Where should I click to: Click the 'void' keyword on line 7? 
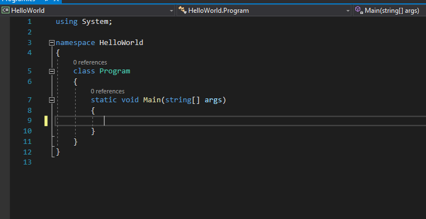point(130,100)
